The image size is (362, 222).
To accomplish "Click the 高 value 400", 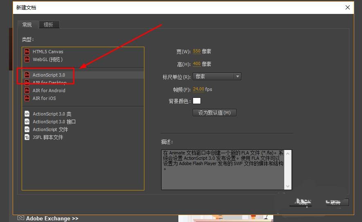I will point(197,63).
